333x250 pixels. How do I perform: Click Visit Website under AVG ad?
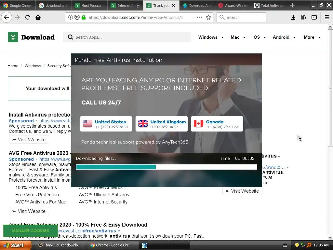pos(29,211)
